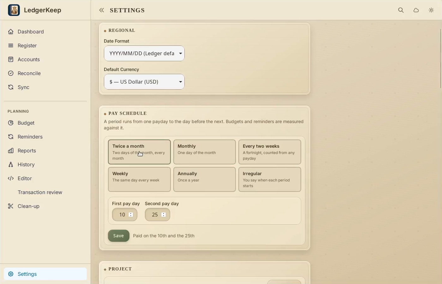The height and width of the screenshot is (284, 442).
Task: Click the cloud sync status icon
Action: tap(416, 10)
